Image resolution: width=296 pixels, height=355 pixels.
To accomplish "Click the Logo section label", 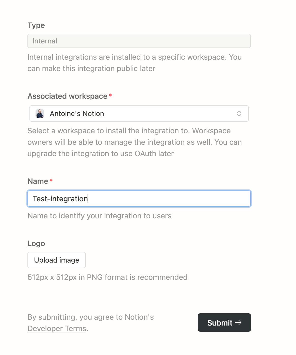I will tap(36, 244).
